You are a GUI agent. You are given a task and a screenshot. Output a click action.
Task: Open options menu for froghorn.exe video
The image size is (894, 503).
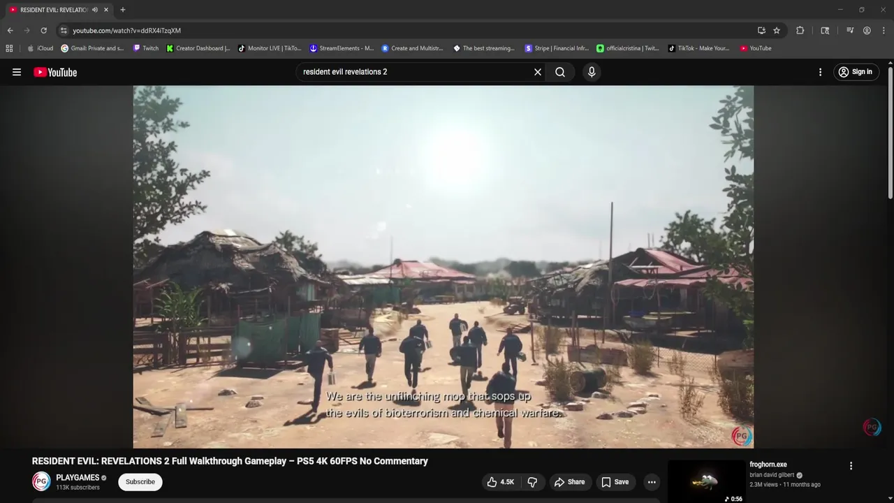pos(851,466)
